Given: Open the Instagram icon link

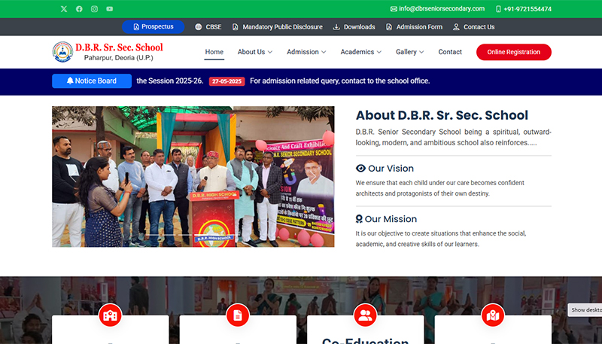Looking at the screenshot, I should pyautogui.click(x=94, y=9).
